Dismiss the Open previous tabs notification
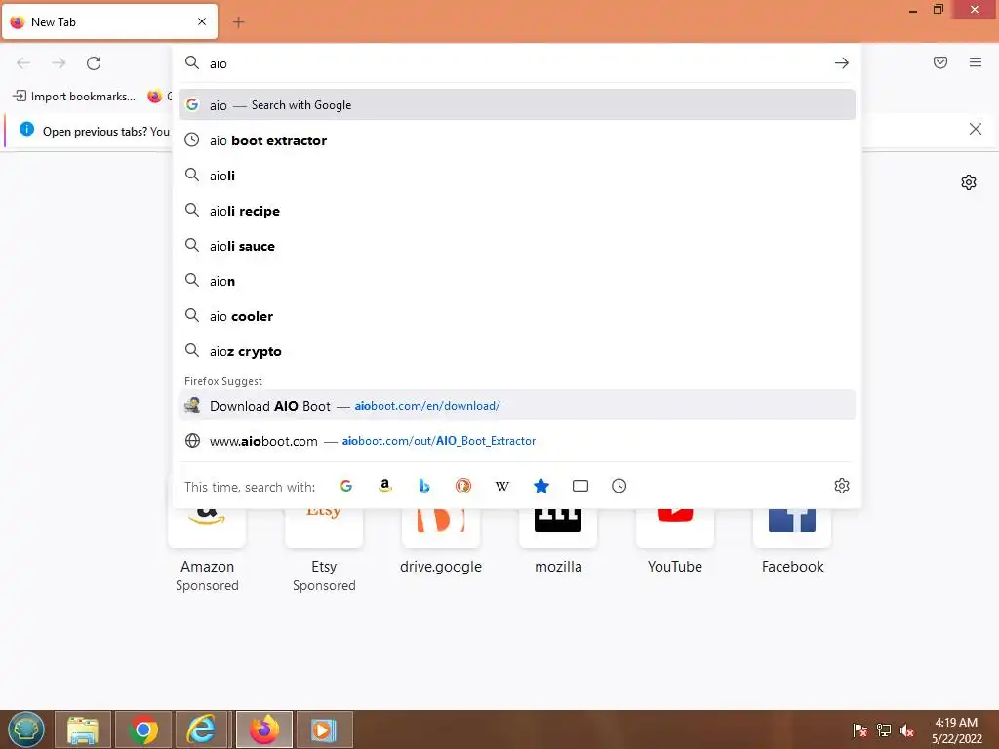Viewport: 999px width, 749px height. point(975,130)
